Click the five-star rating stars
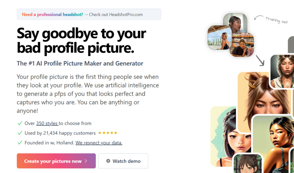 click(107, 133)
